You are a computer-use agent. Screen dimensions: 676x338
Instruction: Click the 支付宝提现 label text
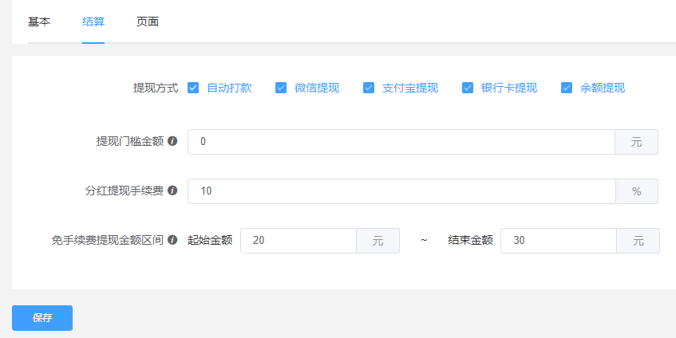(x=410, y=88)
